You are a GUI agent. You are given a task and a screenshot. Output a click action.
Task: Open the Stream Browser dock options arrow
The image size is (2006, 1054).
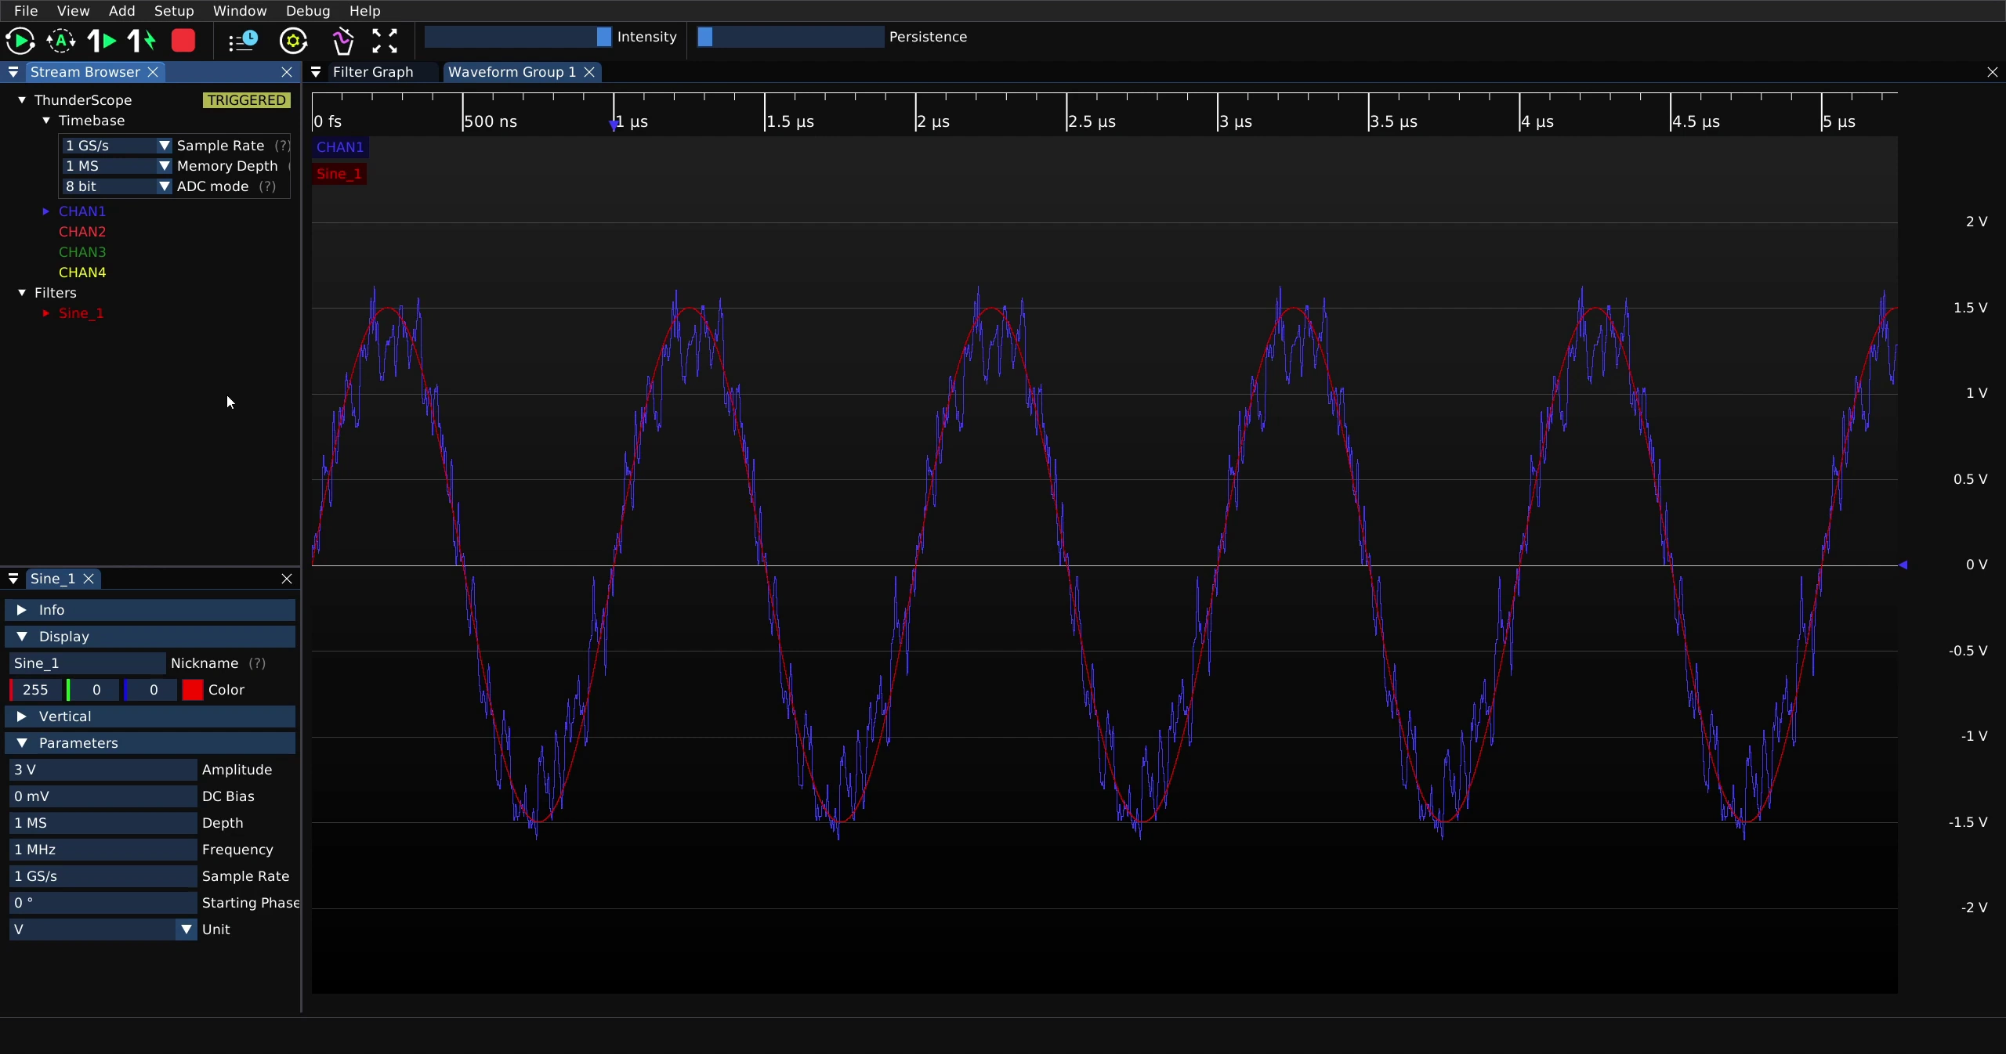click(x=13, y=72)
